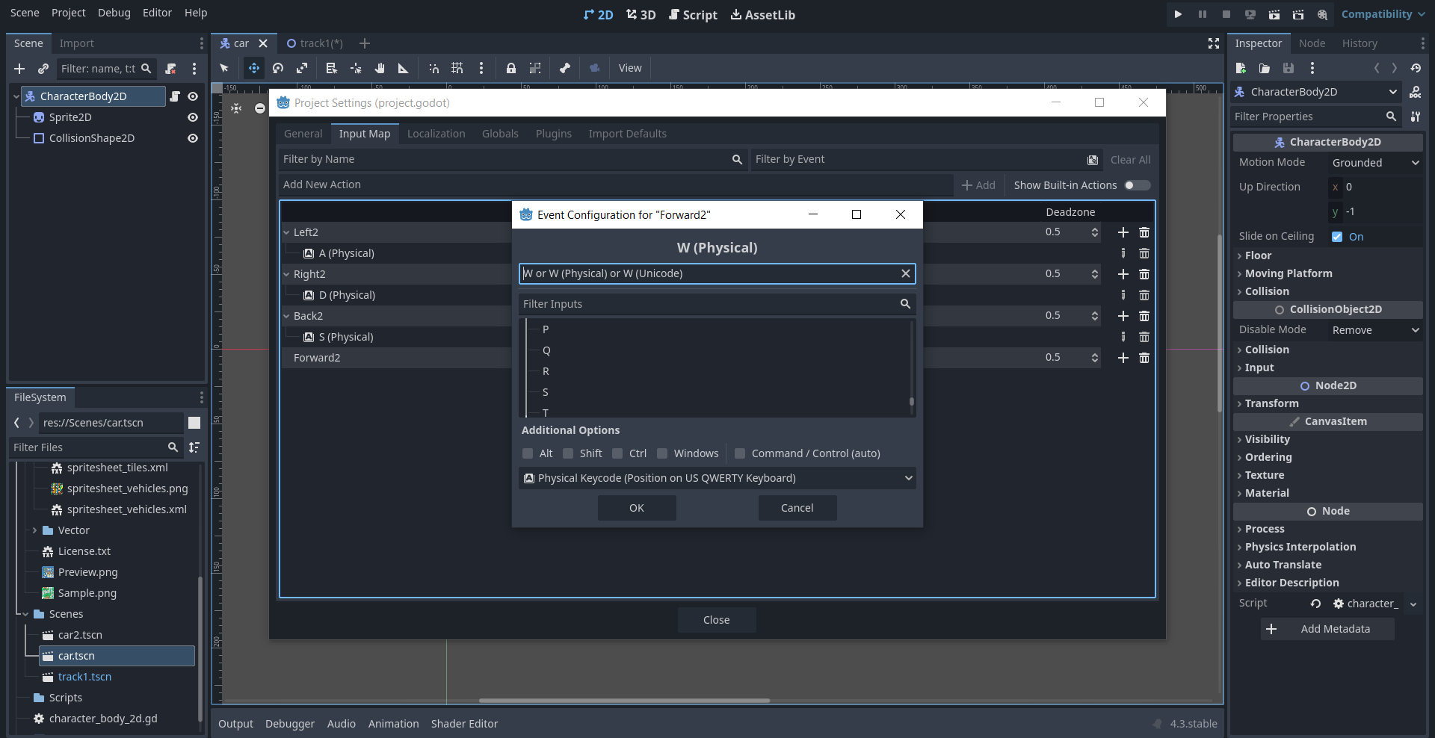Click the Add New Action field
Viewport: 1435px width, 738px height.
(616, 184)
